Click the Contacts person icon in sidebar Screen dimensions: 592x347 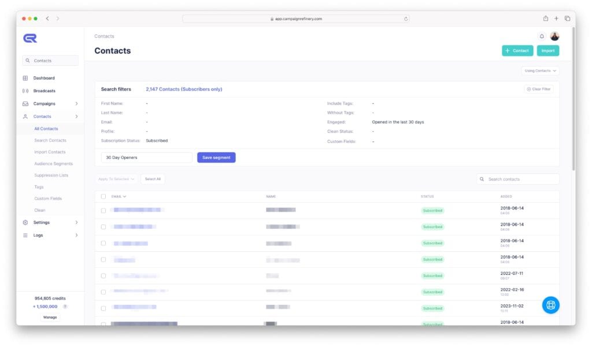pyautogui.click(x=25, y=117)
